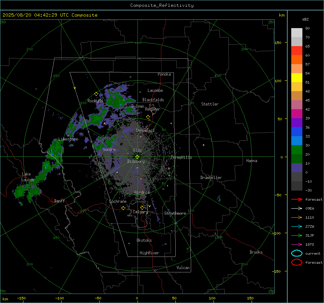This screenshot has width=324, height=303.
Task: Click the Hanna town label
Action: (x=252, y=161)
